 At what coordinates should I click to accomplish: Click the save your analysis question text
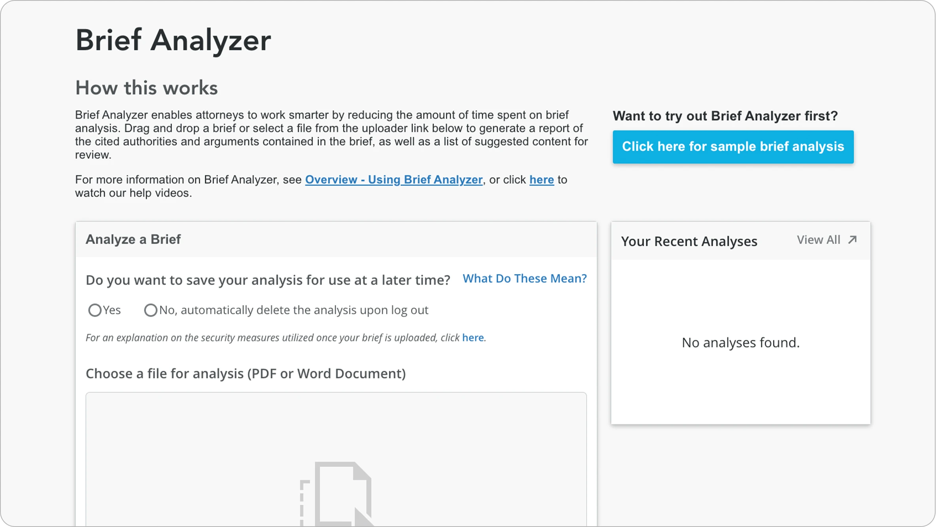pos(268,280)
